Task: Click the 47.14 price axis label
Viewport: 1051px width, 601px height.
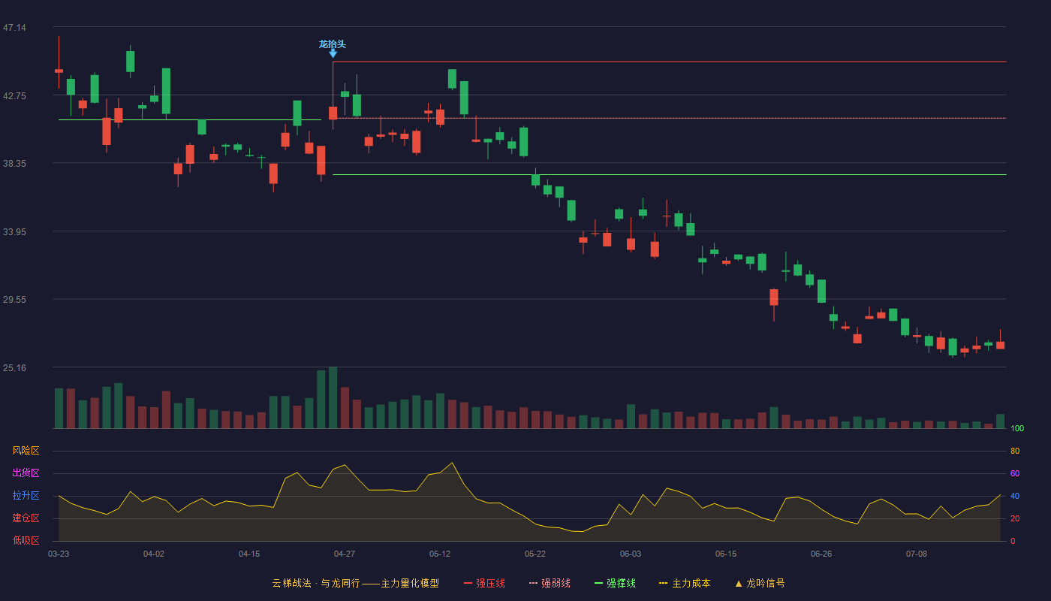Action: [x=14, y=28]
